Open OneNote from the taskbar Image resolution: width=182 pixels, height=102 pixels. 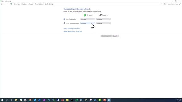point(44,100)
